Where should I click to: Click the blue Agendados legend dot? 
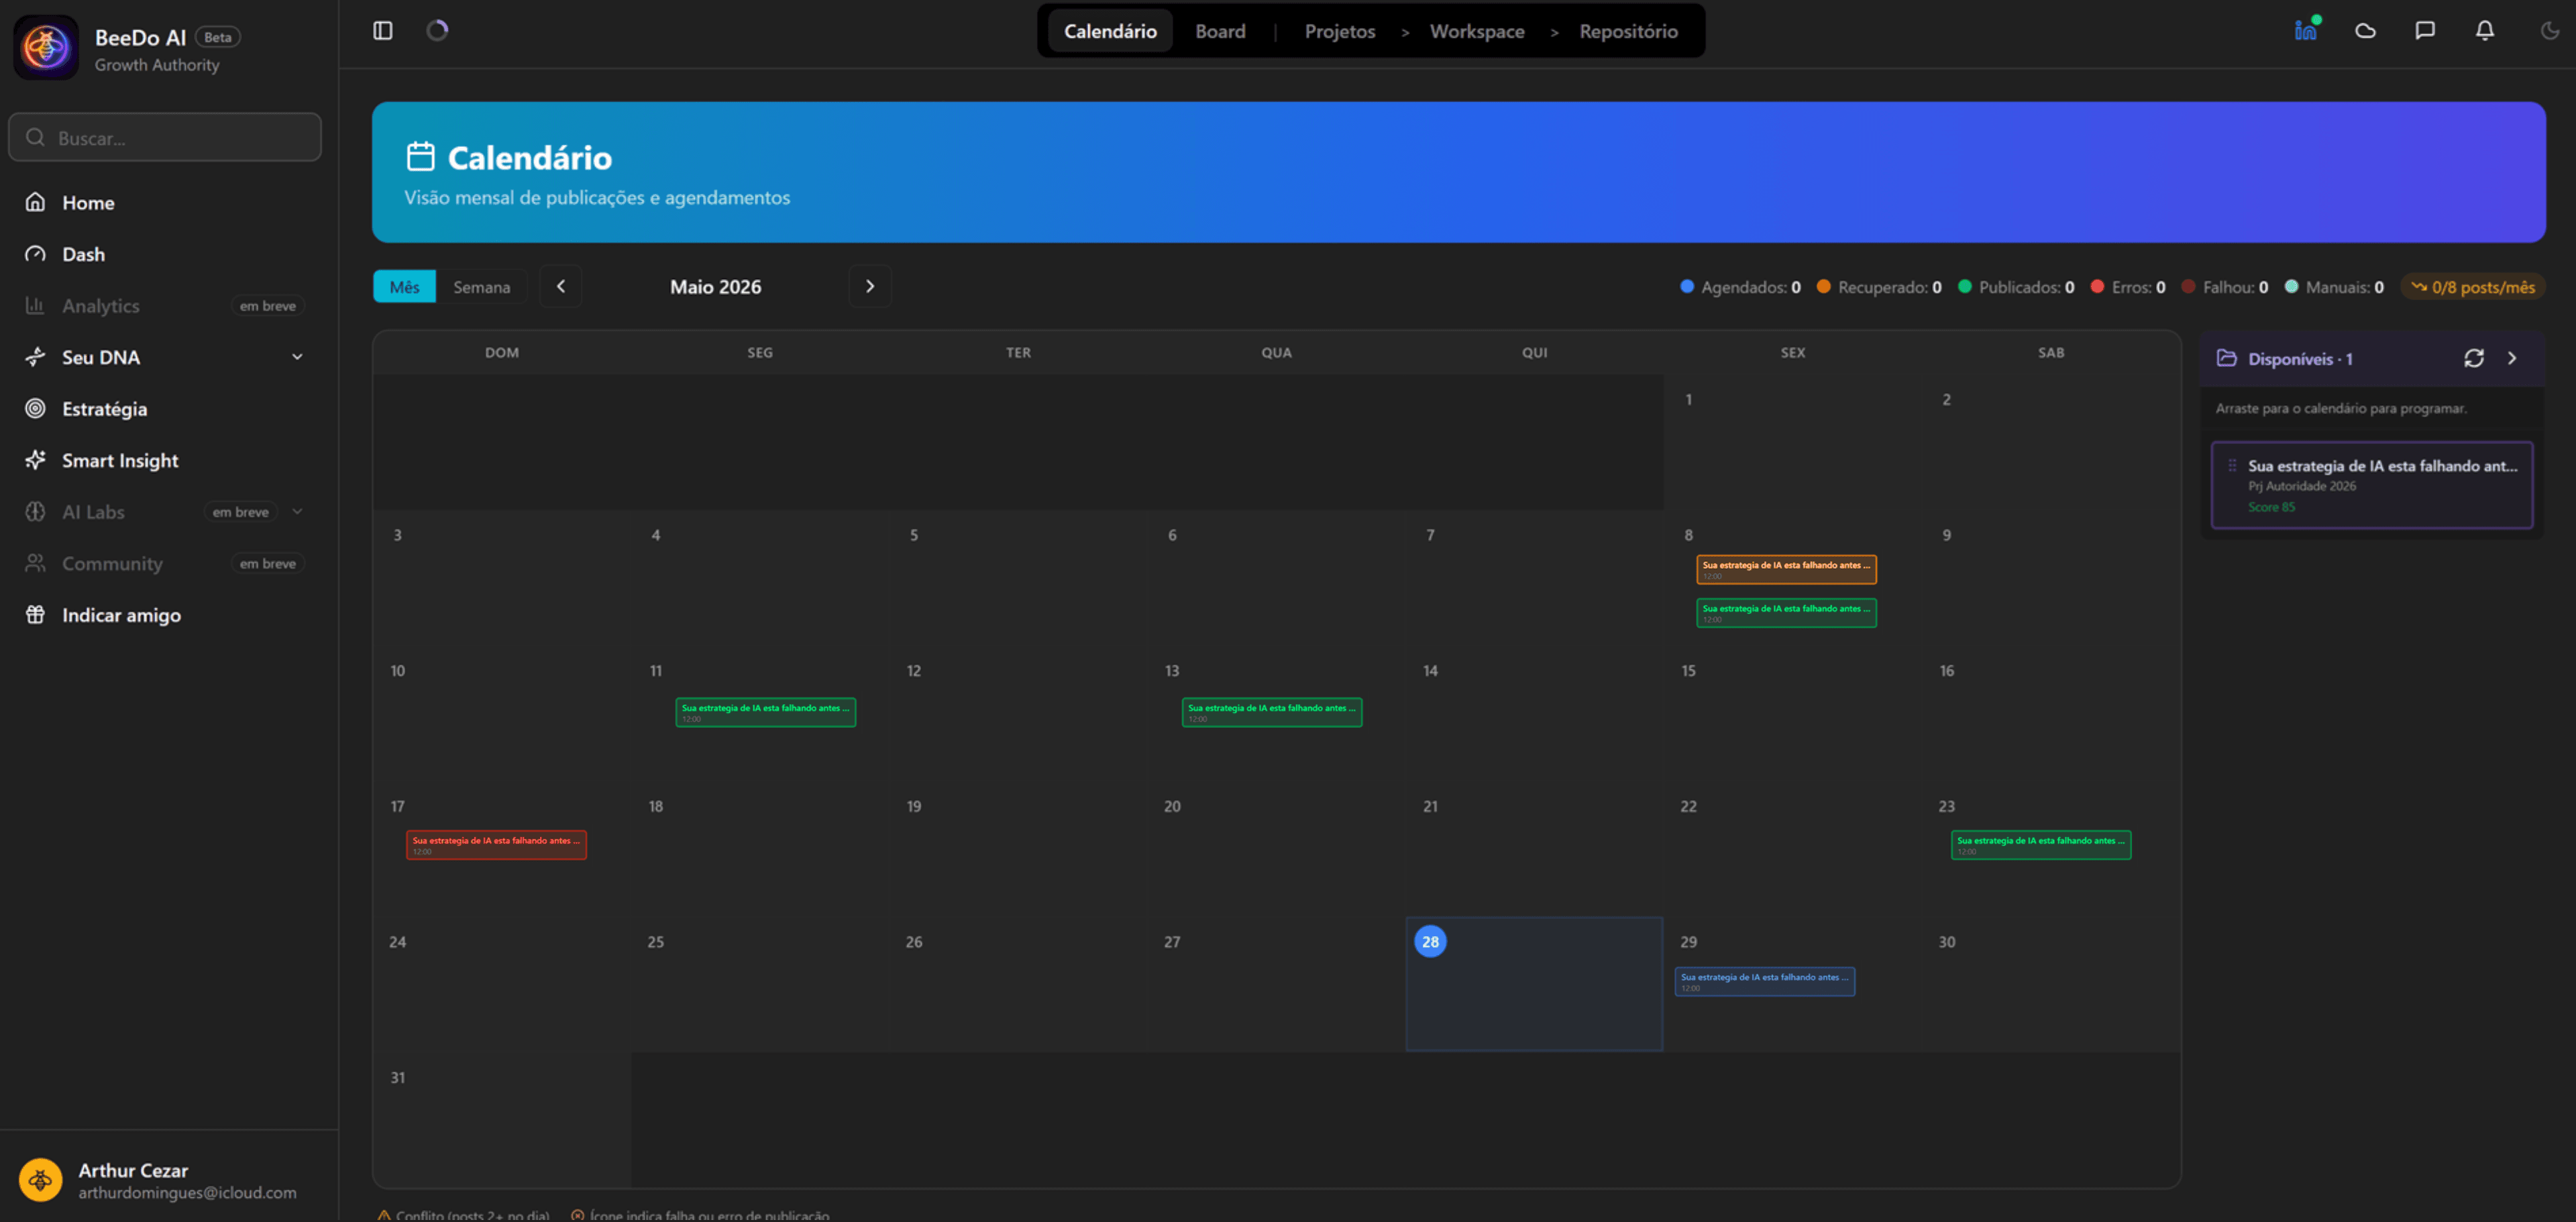coord(1687,286)
